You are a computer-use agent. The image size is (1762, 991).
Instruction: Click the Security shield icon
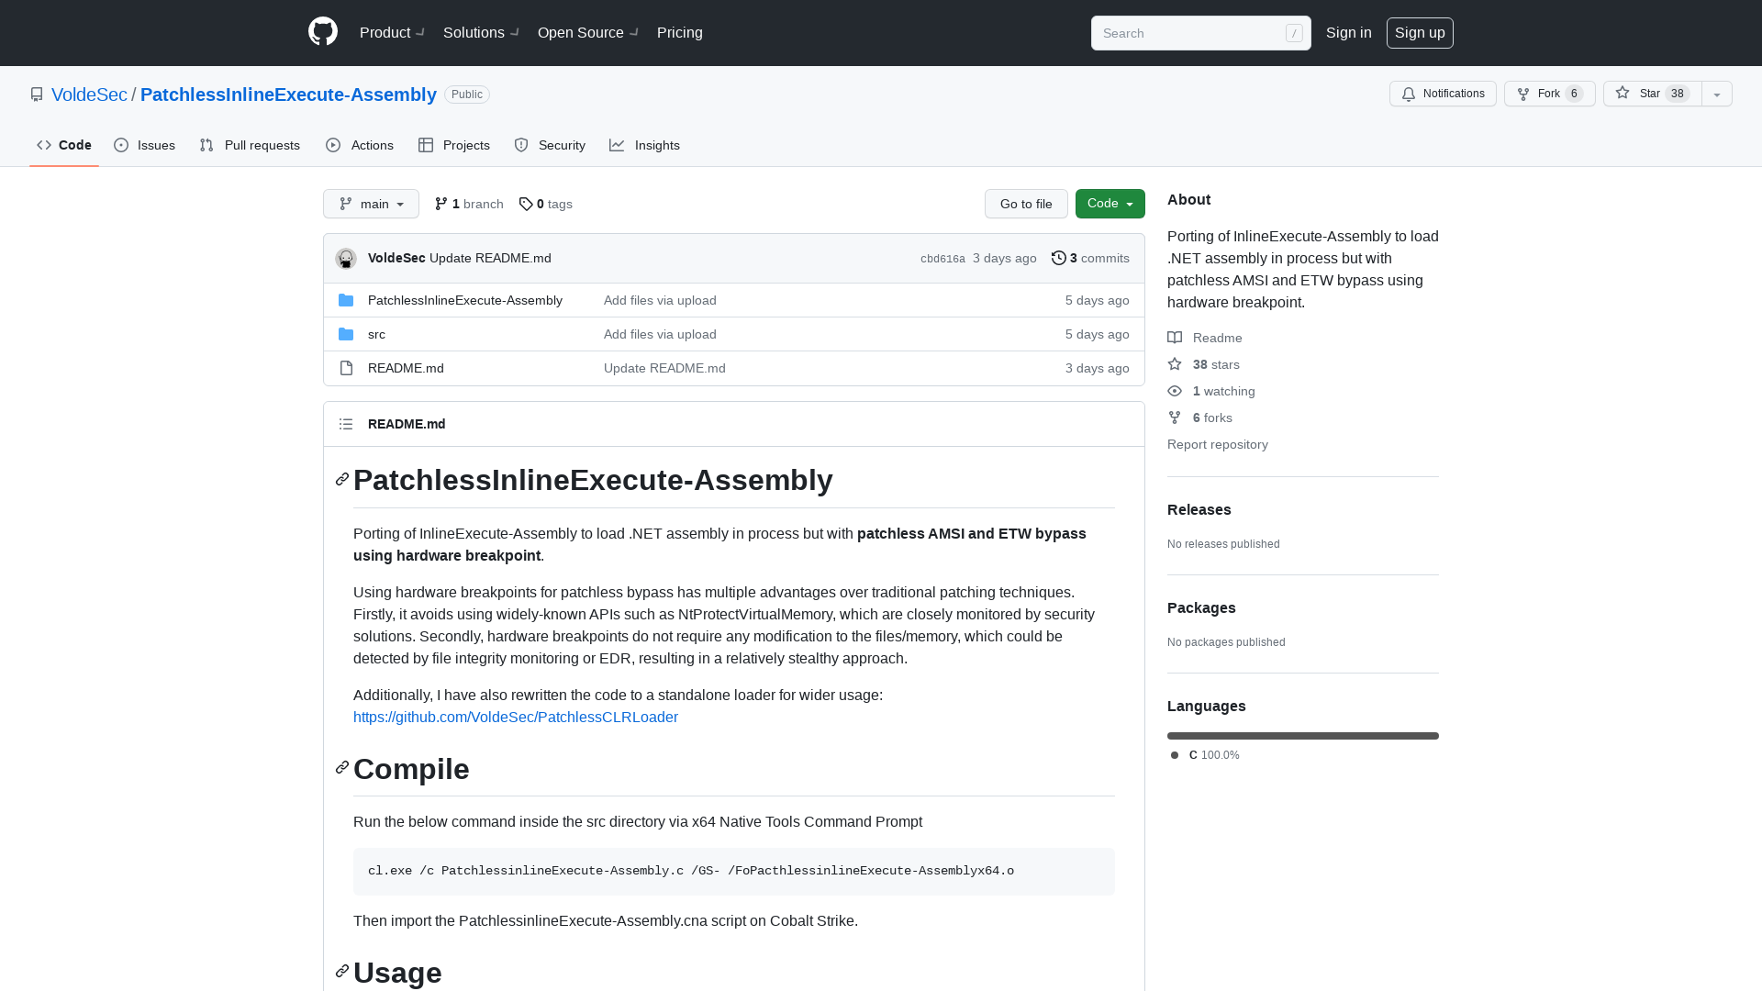pyautogui.click(x=520, y=145)
